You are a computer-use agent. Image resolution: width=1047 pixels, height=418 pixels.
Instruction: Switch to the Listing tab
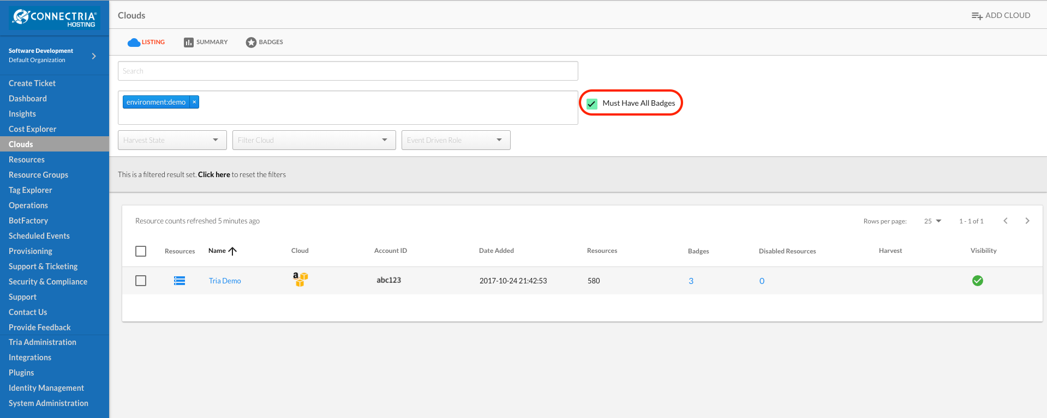click(146, 42)
